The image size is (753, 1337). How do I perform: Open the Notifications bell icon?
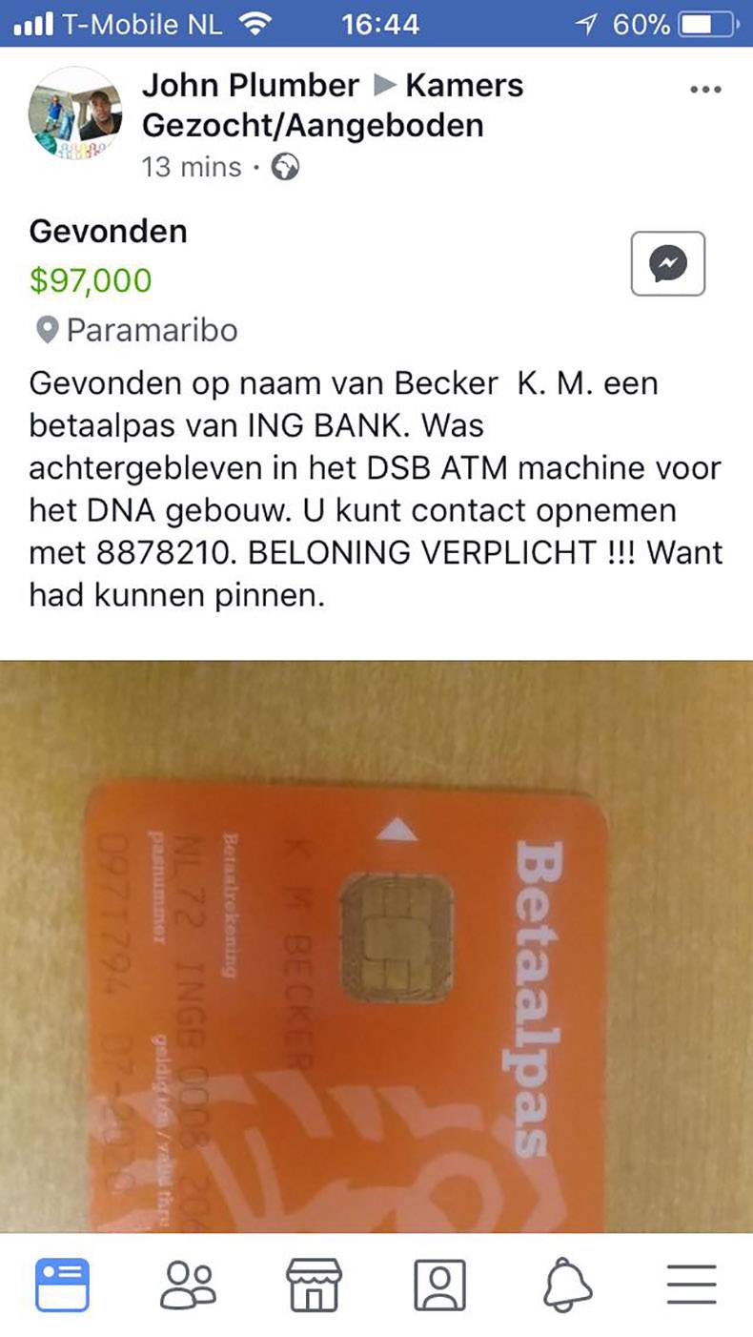point(567,1285)
